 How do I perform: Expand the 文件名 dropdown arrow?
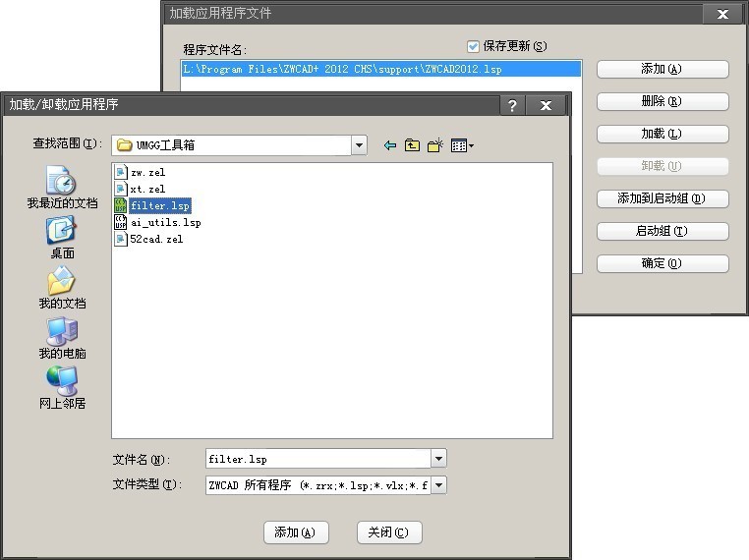pyautogui.click(x=438, y=459)
